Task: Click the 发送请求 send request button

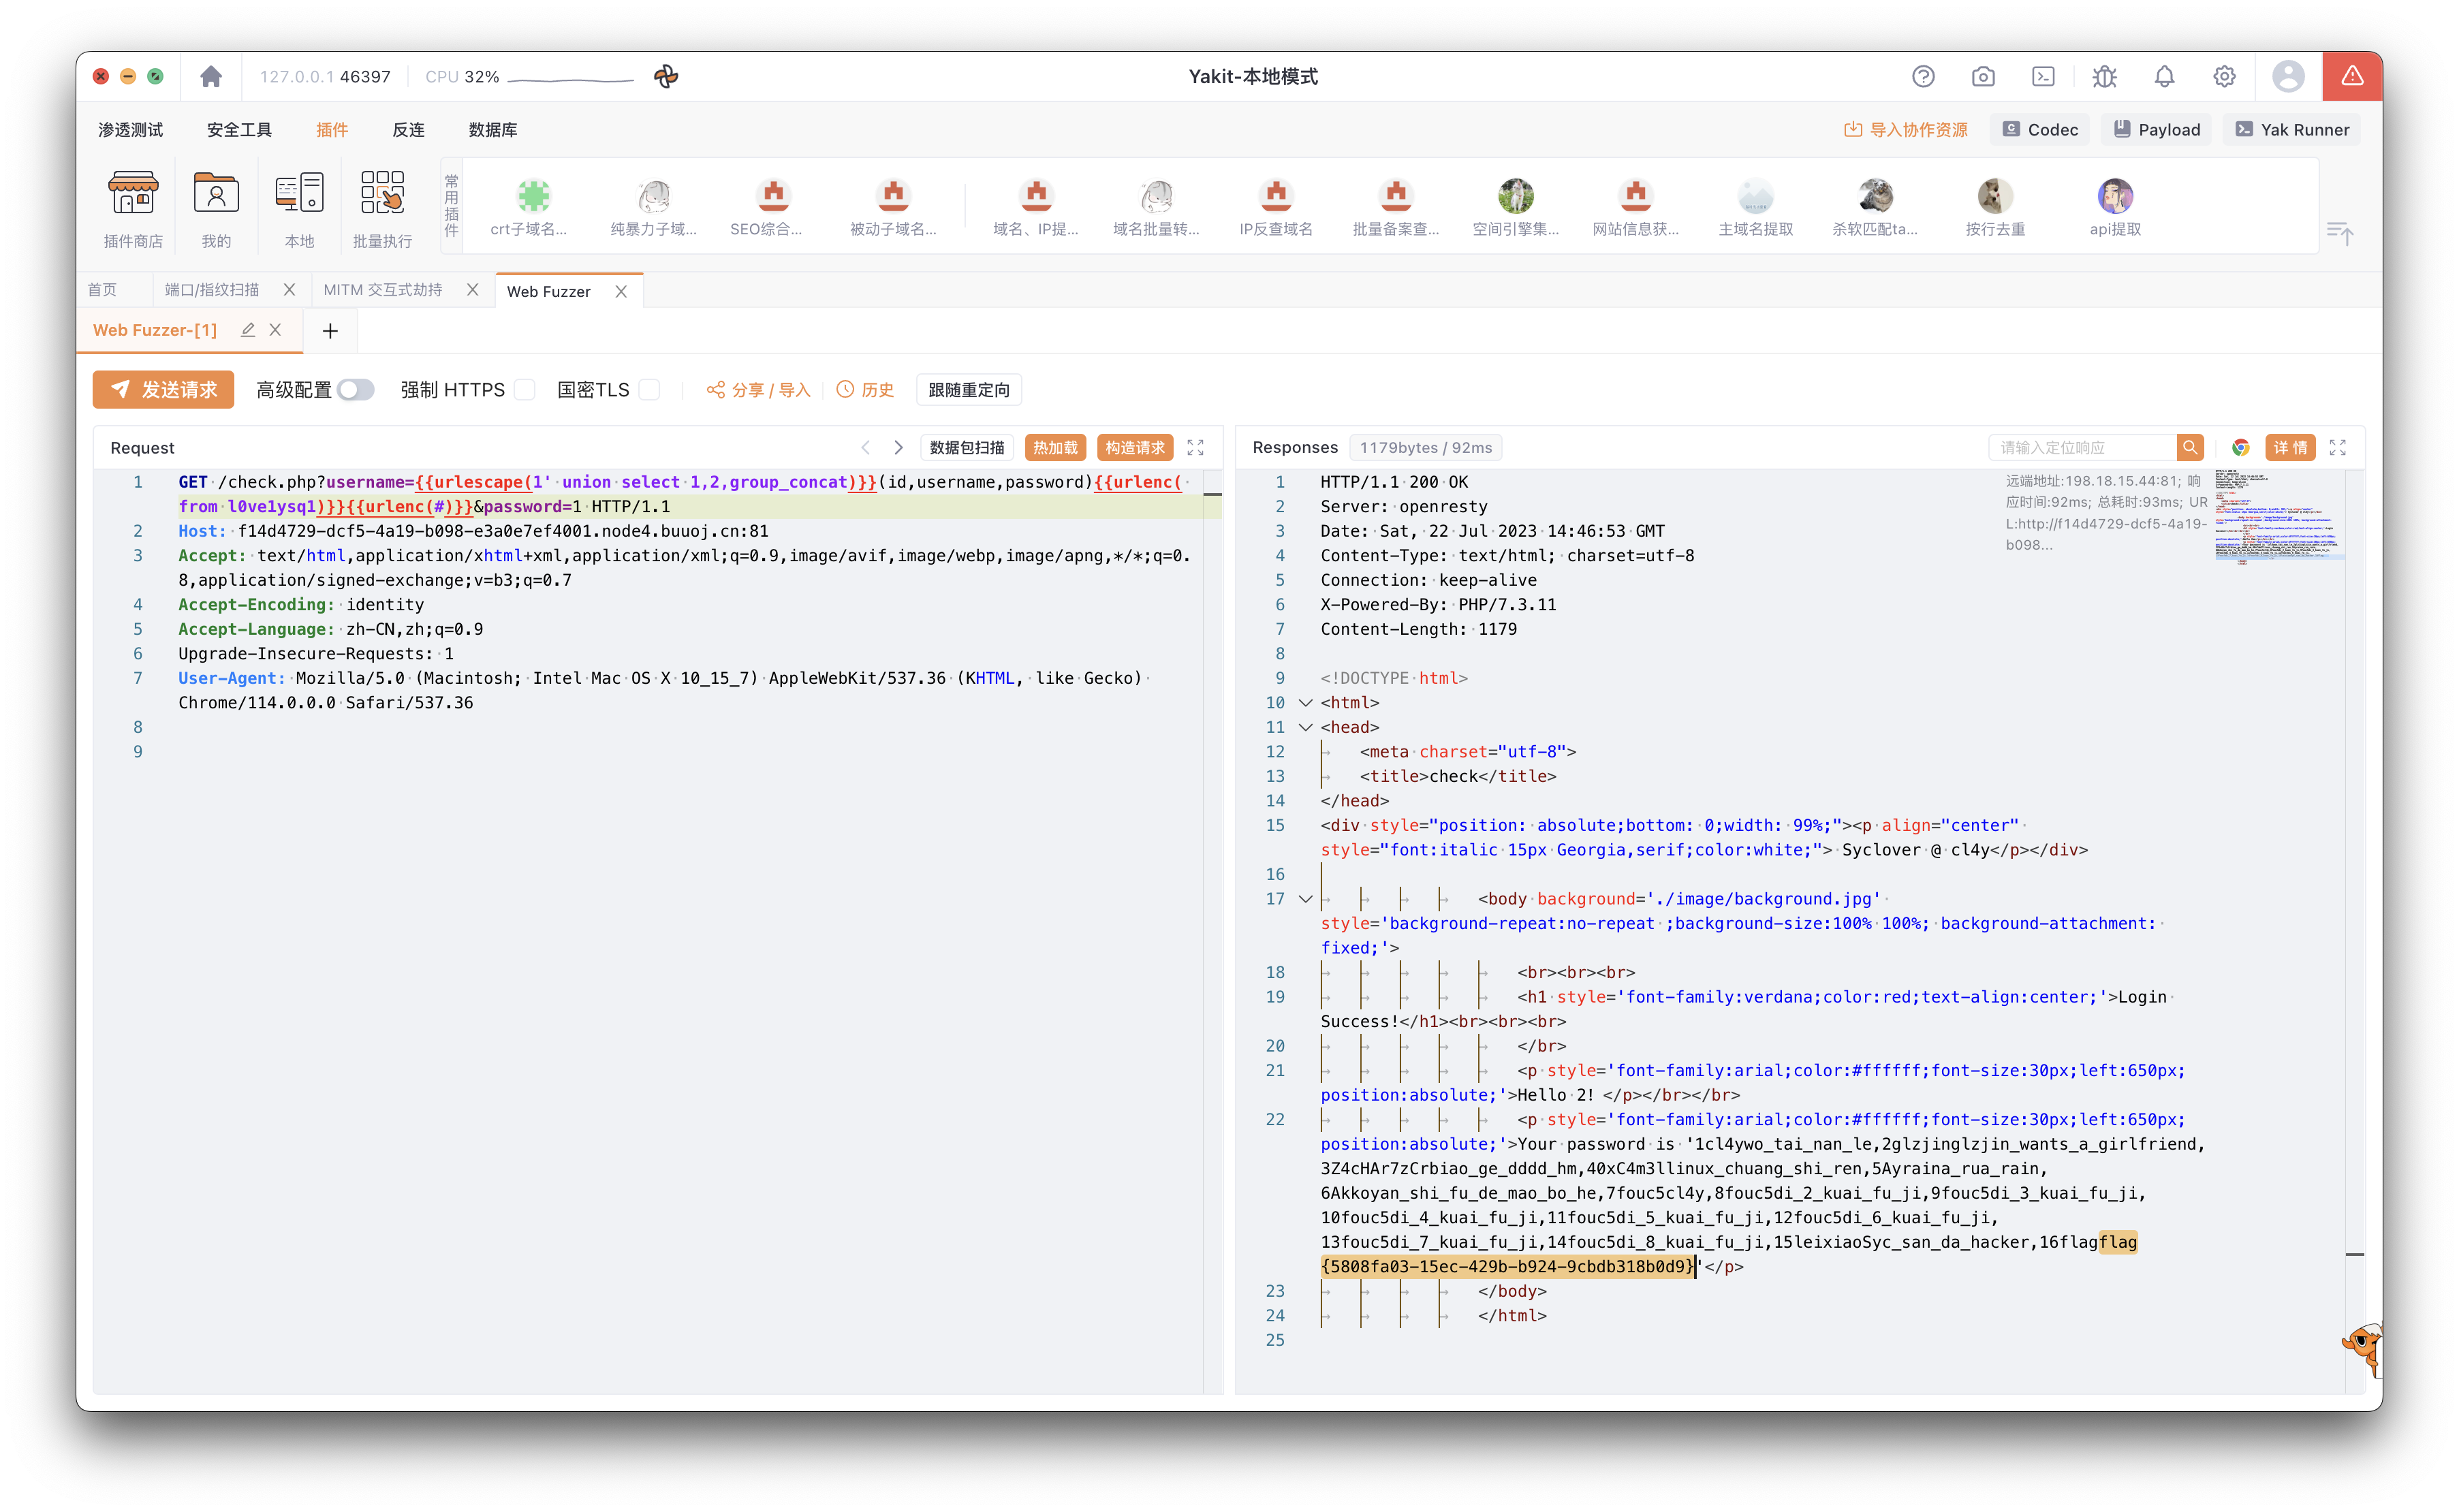Action: click(x=163, y=390)
